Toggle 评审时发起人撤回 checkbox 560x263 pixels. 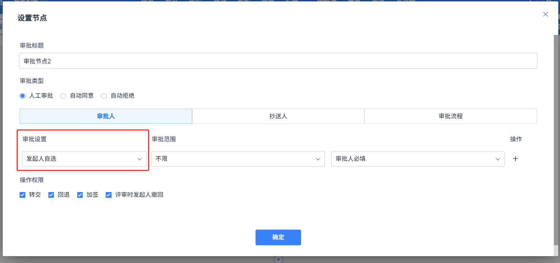[x=109, y=195]
